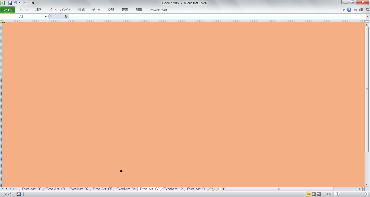Viewport: 370px width, 197px height.
Task: Click the horizontal scrollbar right arrow
Action: (x=360, y=189)
